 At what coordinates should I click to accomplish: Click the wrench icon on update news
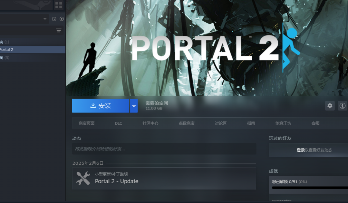click(83, 178)
